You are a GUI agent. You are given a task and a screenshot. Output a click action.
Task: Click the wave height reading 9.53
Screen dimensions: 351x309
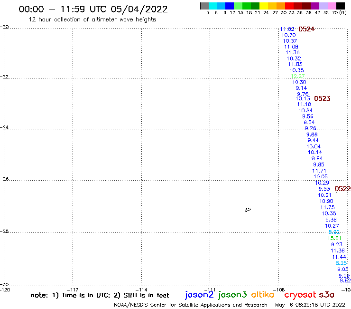click(x=324, y=189)
